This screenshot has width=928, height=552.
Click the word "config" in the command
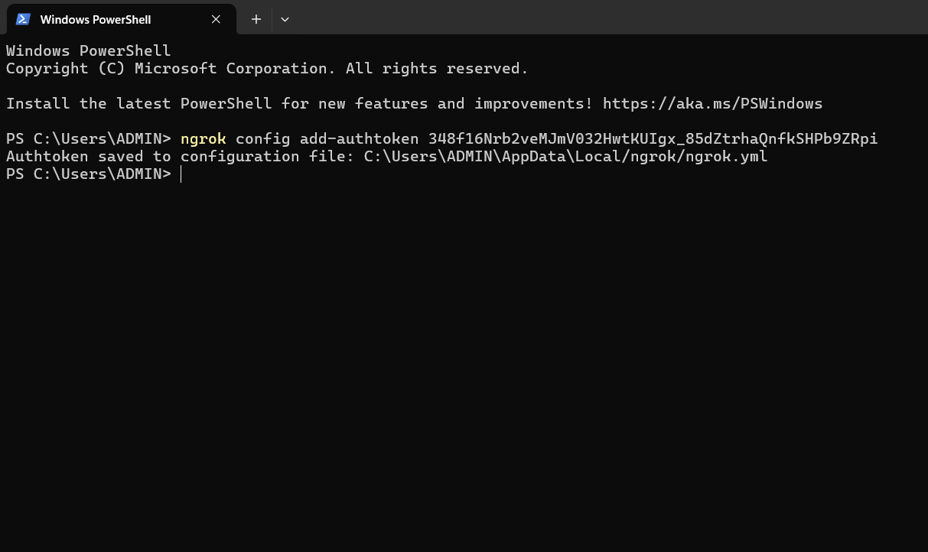click(262, 138)
